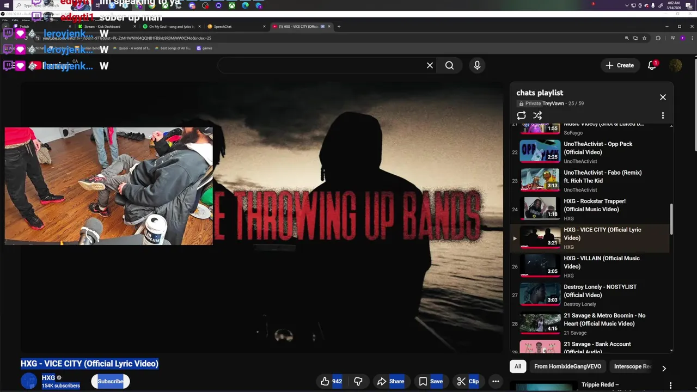Expand the system tray hidden icons chevron
Image resolution: width=697 pixels, height=392 pixels.
pos(627,5)
